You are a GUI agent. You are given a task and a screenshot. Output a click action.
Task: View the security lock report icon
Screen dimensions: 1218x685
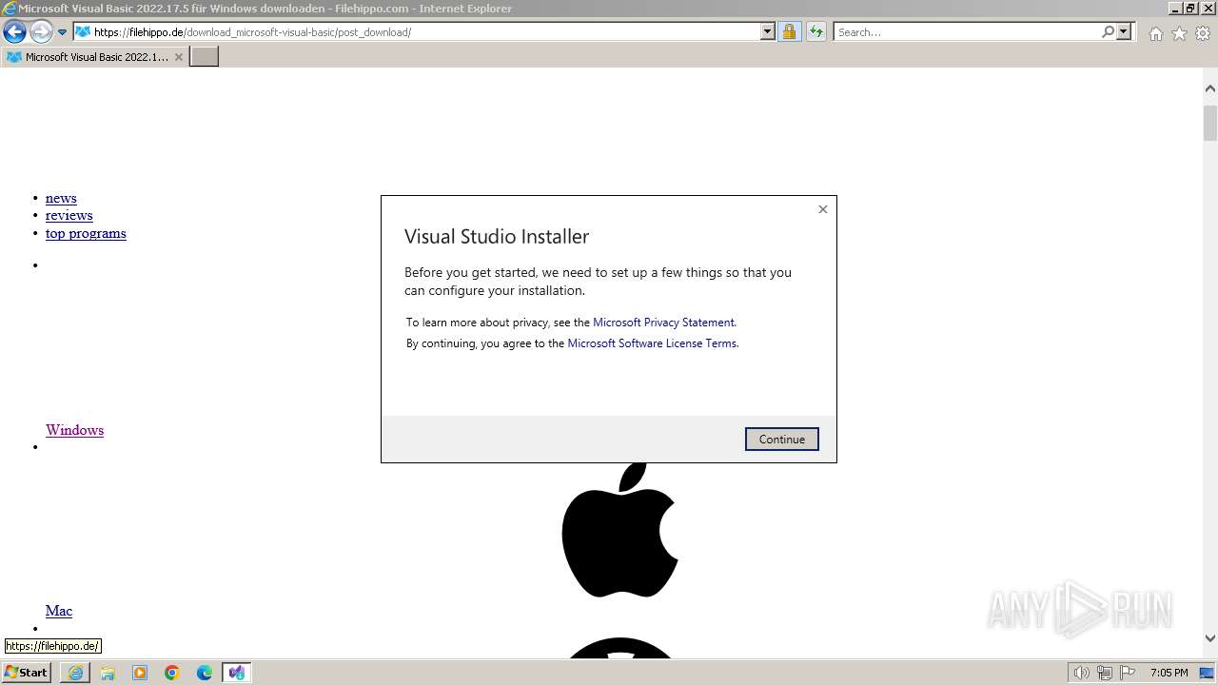coord(789,31)
